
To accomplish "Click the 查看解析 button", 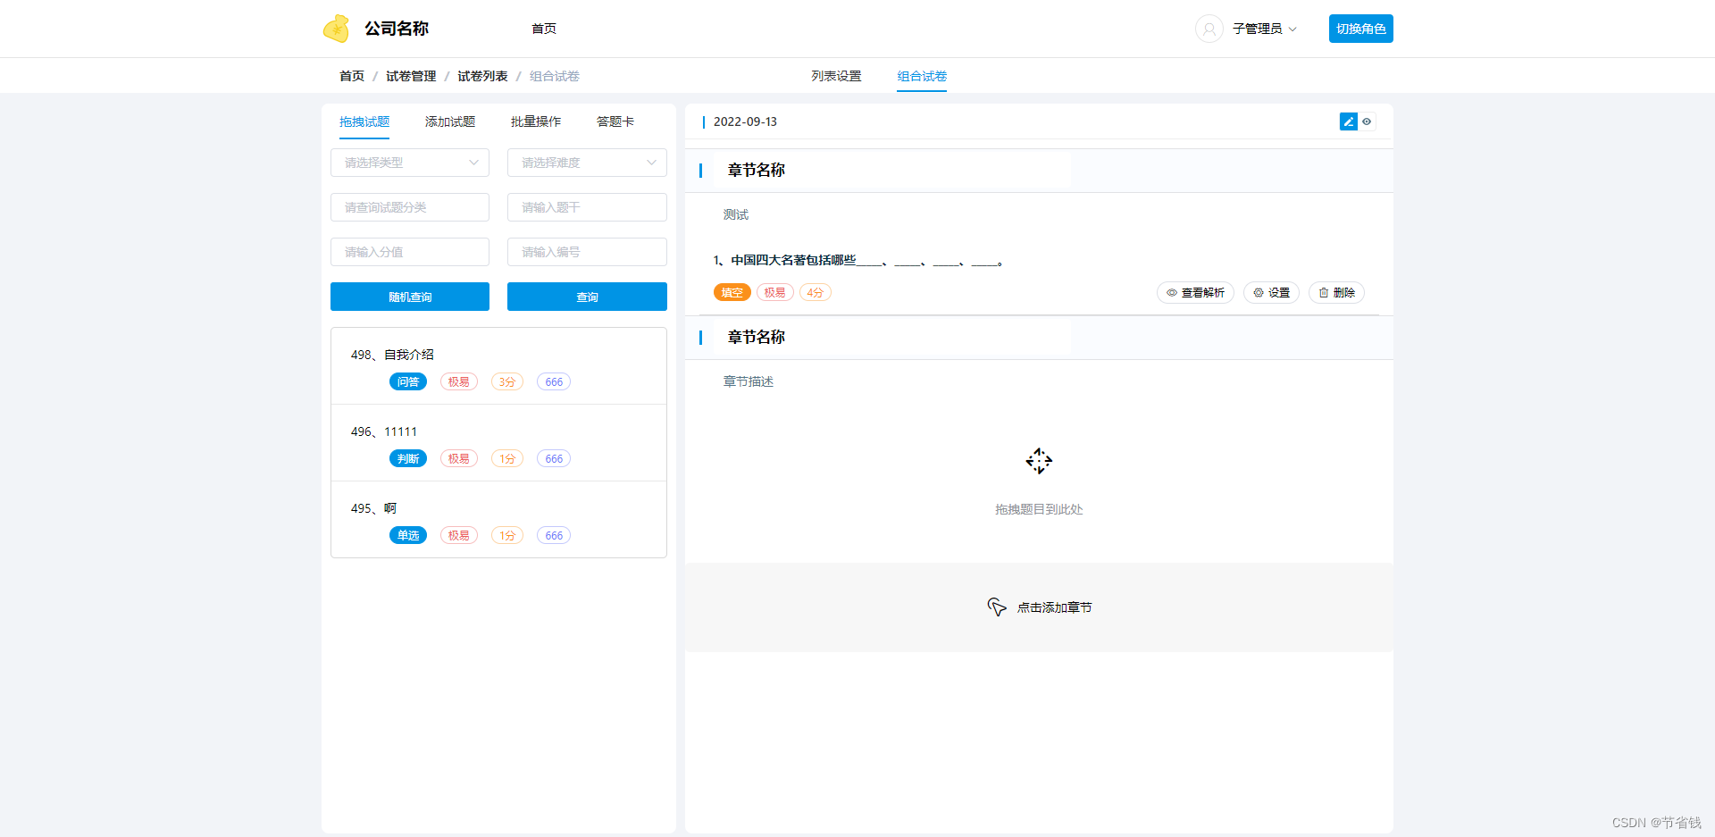I will point(1195,292).
